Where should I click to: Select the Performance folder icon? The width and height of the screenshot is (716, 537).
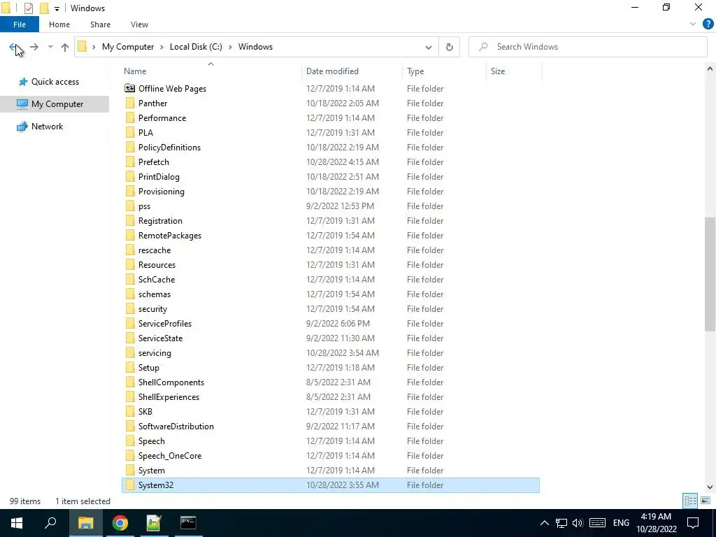pos(129,117)
